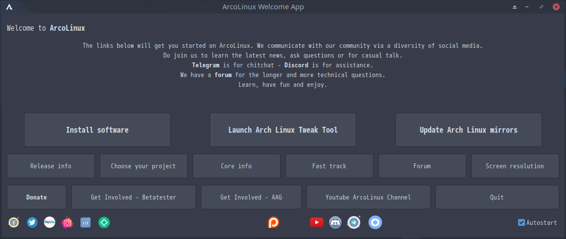Click the ArcoLinux Welcome App title text
The width and height of the screenshot is (566, 239).
tap(263, 7)
